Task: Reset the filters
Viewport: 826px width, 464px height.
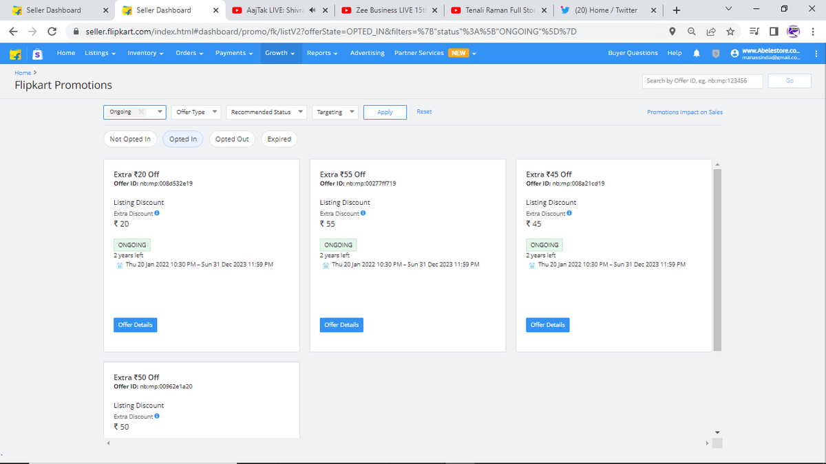Action: (424, 111)
